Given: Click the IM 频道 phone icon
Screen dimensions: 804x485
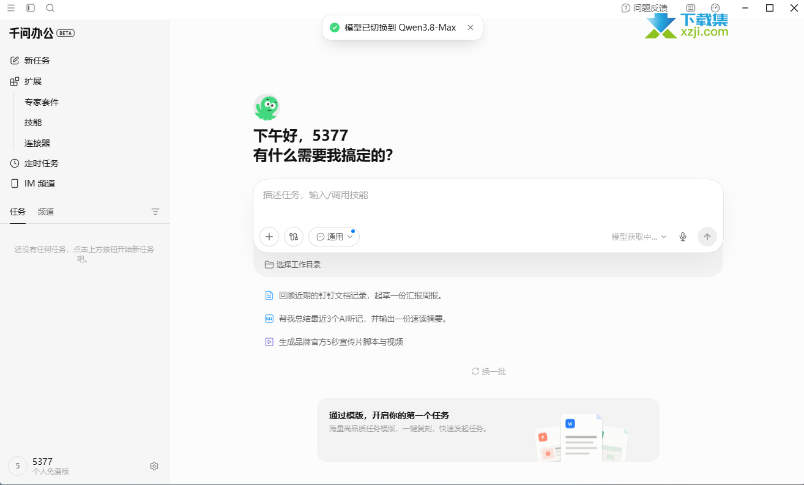Looking at the screenshot, I should [x=15, y=183].
